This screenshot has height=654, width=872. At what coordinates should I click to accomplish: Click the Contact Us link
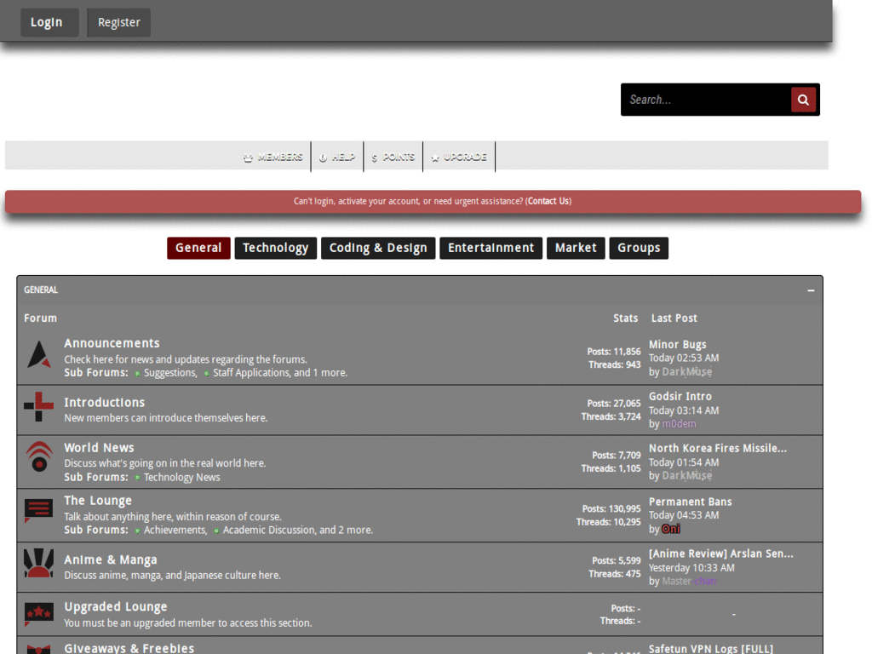(x=548, y=201)
